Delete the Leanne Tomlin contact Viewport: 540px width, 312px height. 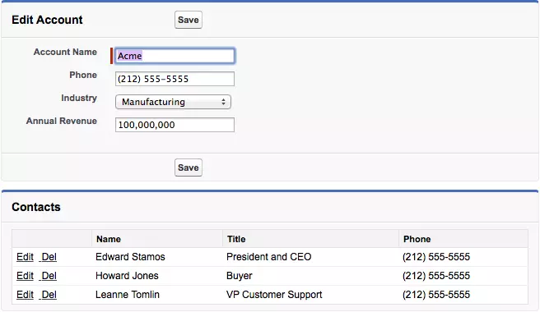[49, 295]
